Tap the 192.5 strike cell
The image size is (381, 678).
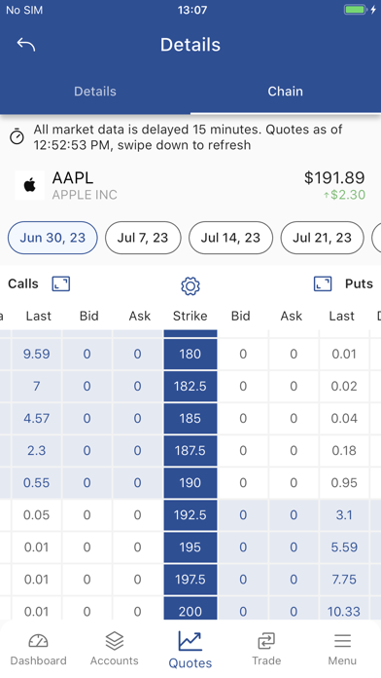click(x=190, y=515)
